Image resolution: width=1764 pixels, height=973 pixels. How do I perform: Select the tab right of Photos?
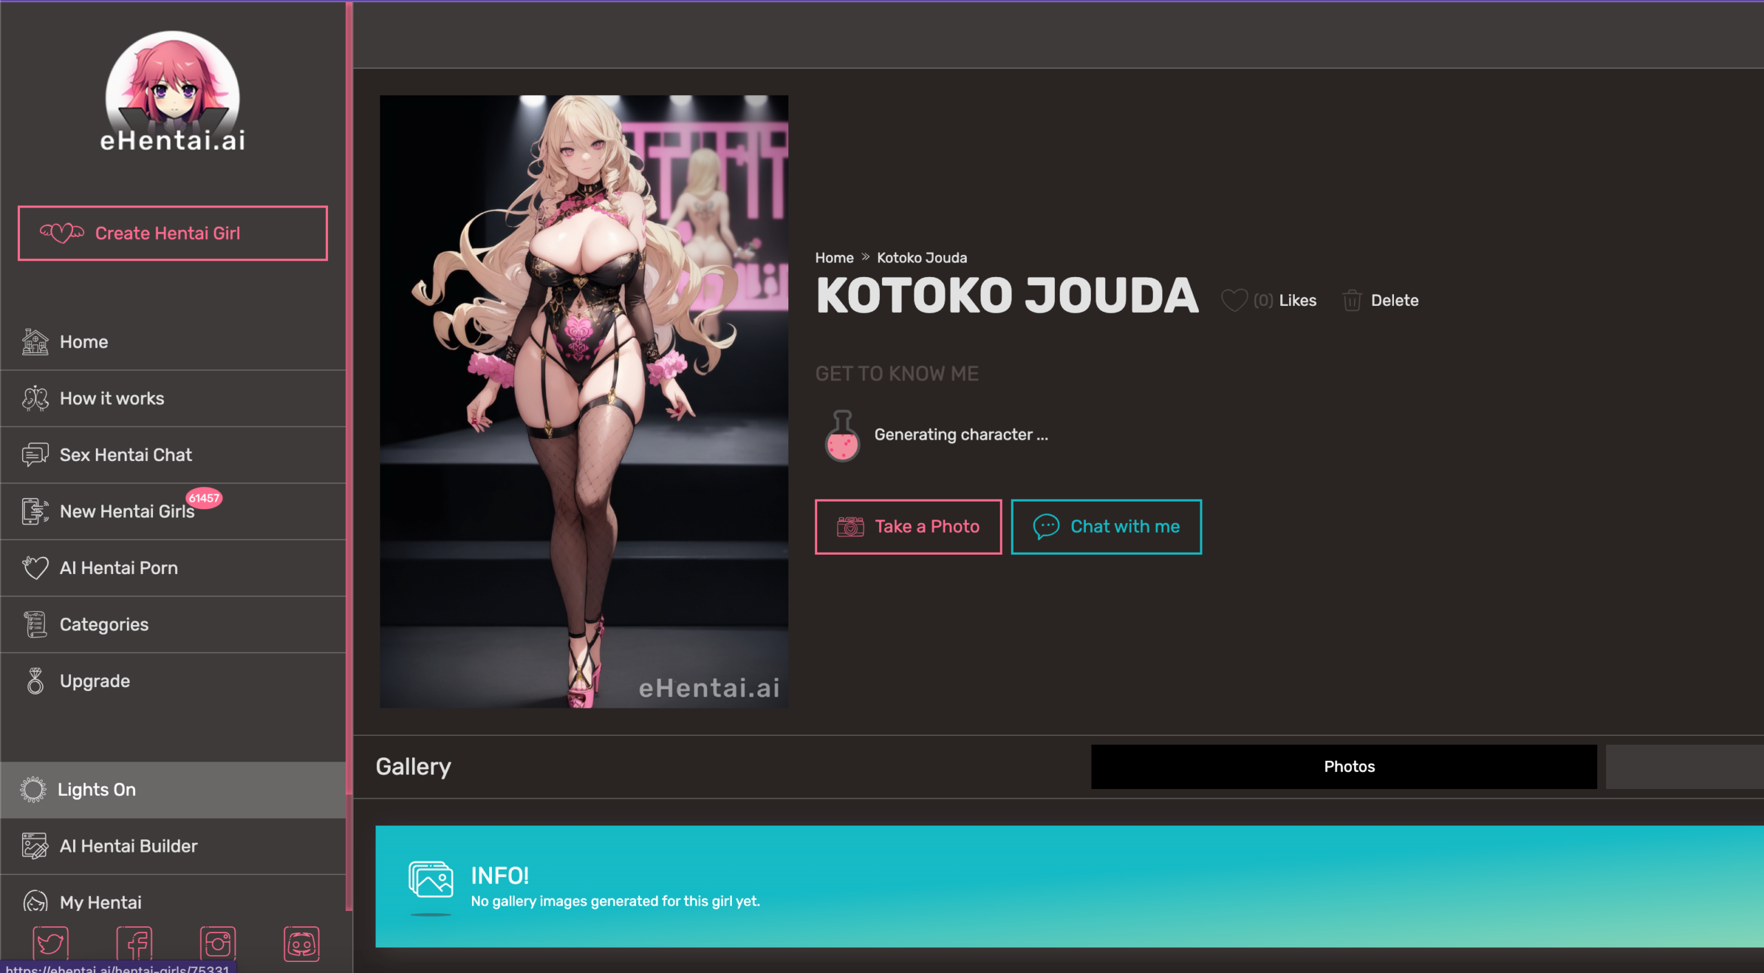point(1684,766)
